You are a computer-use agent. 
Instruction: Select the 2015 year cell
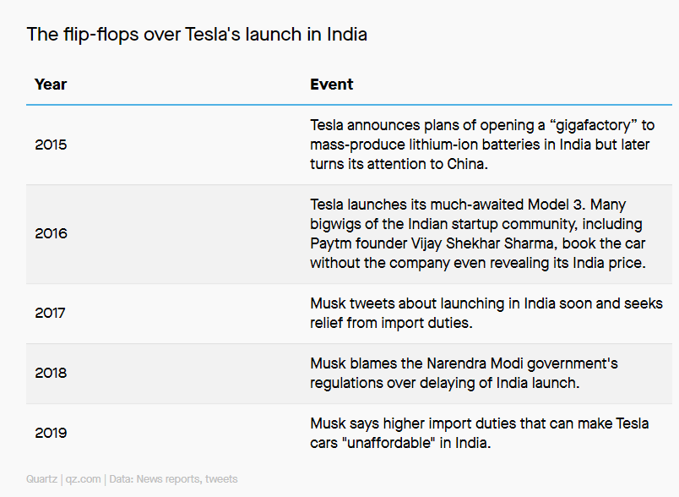pos(52,145)
